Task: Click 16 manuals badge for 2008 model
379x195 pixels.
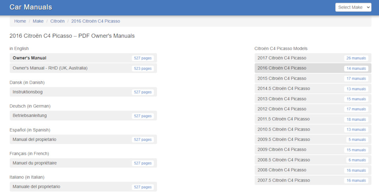Action: pyautogui.click(x=356, y=171)
